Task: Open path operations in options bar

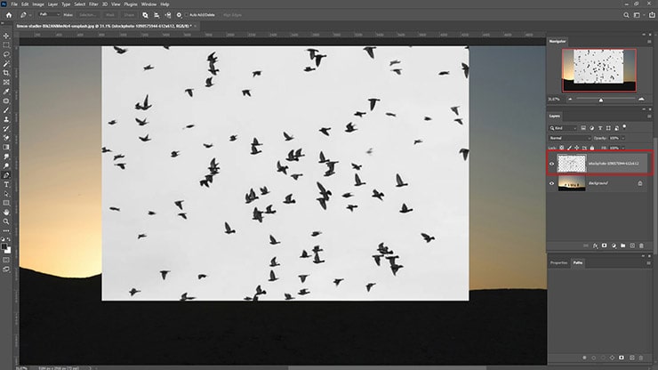Action: click(145, 15)
